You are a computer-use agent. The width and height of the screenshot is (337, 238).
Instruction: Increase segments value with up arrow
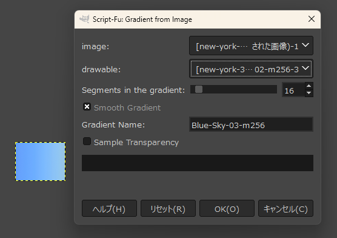(x=309, y=86)
